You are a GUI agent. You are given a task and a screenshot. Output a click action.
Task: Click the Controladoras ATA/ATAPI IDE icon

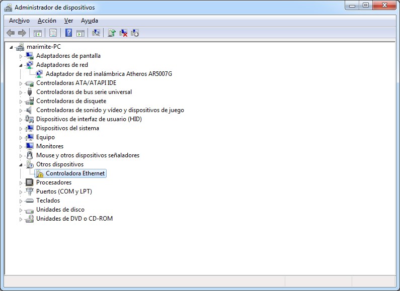(30, 83)
